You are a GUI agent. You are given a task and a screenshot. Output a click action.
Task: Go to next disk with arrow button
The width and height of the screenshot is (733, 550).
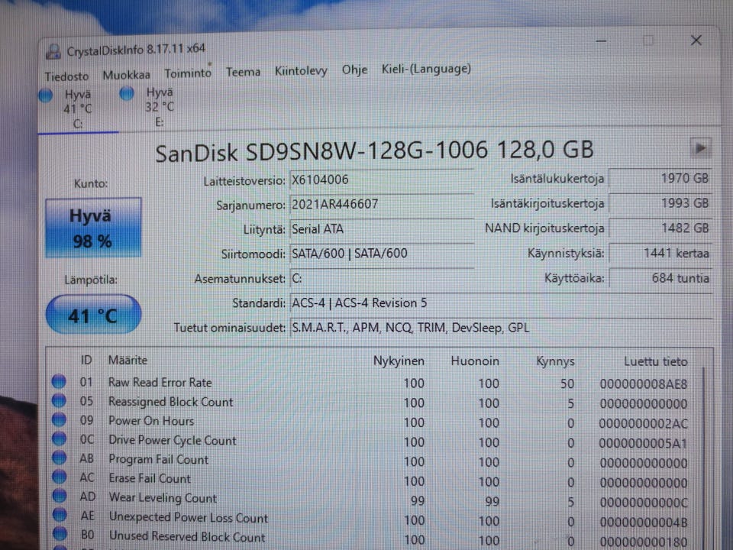tap(700, 148)
